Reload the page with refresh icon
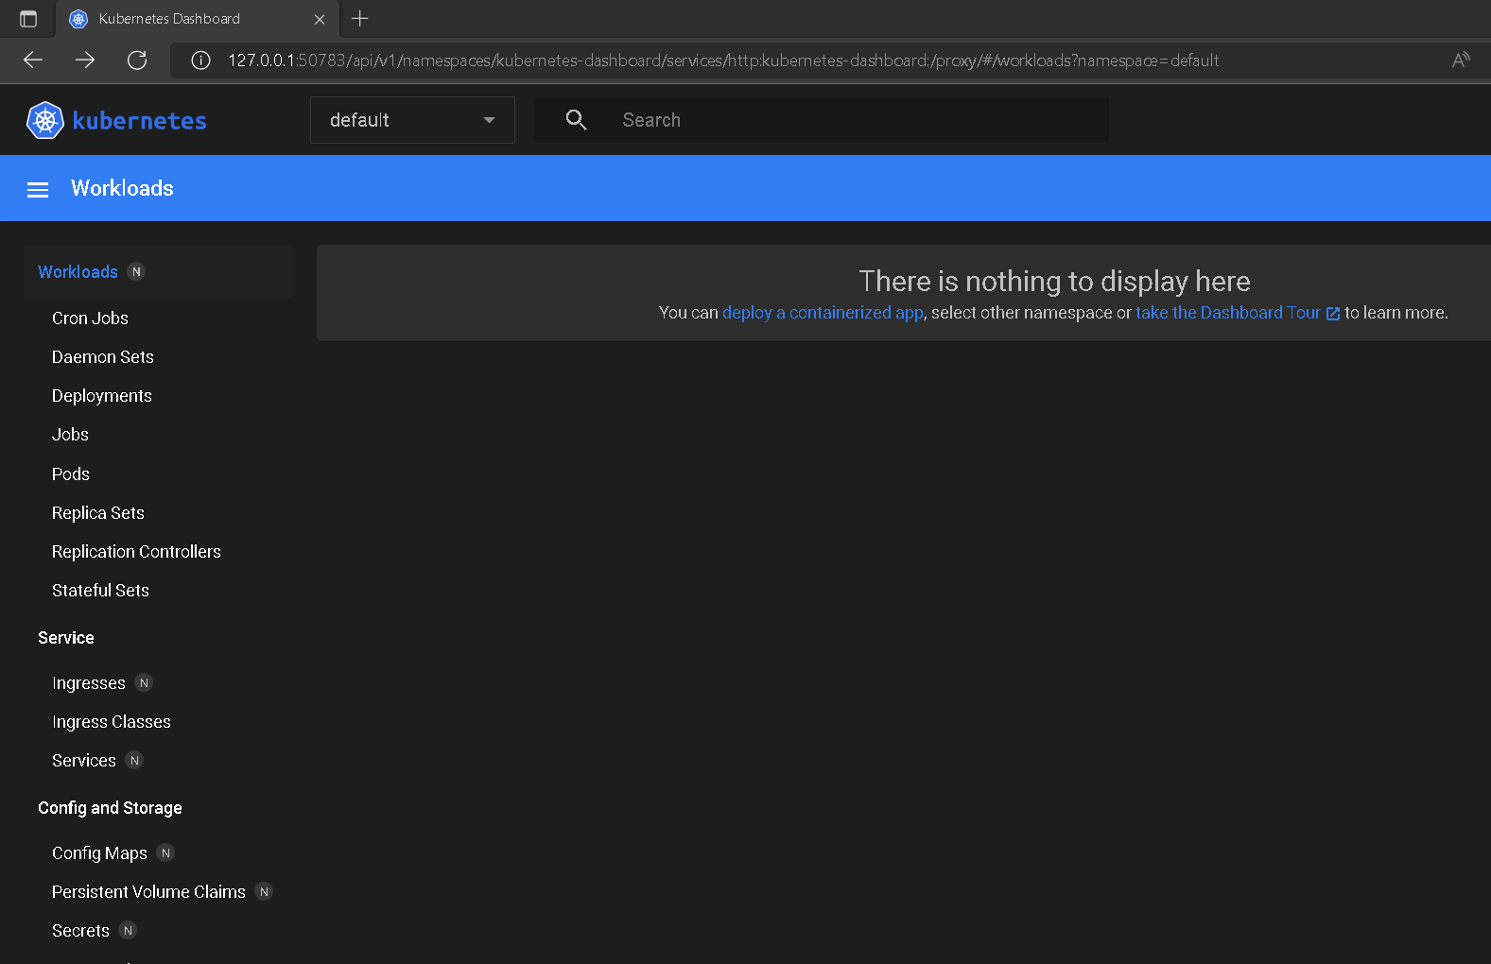 tap(137, 60)
